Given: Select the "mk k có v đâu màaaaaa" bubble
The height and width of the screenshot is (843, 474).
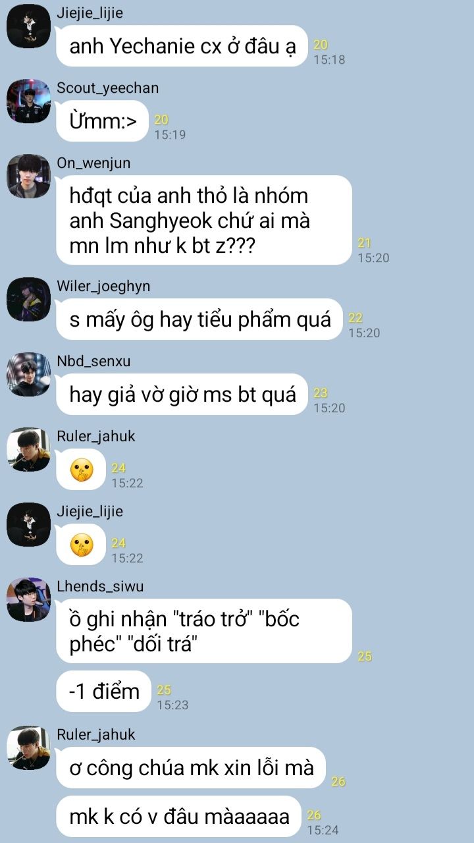Looking at the screenshot, I should (x=179, y=817).
